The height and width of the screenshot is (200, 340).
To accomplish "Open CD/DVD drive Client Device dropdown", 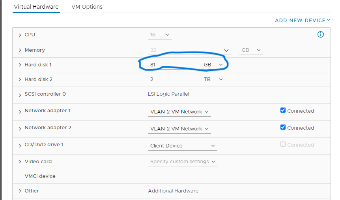I will pos(183,146).
